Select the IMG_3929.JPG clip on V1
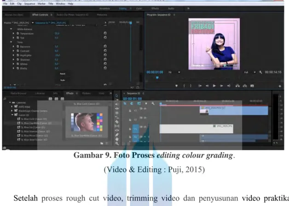This screenshot has height=206, width=289. coord(197,129)
